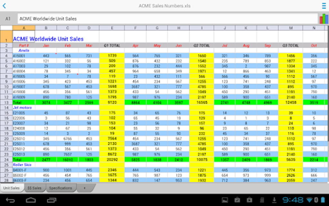Tap the back arrow icon
This screenshot has height=206, width=329.
click(x=4, y=6)
